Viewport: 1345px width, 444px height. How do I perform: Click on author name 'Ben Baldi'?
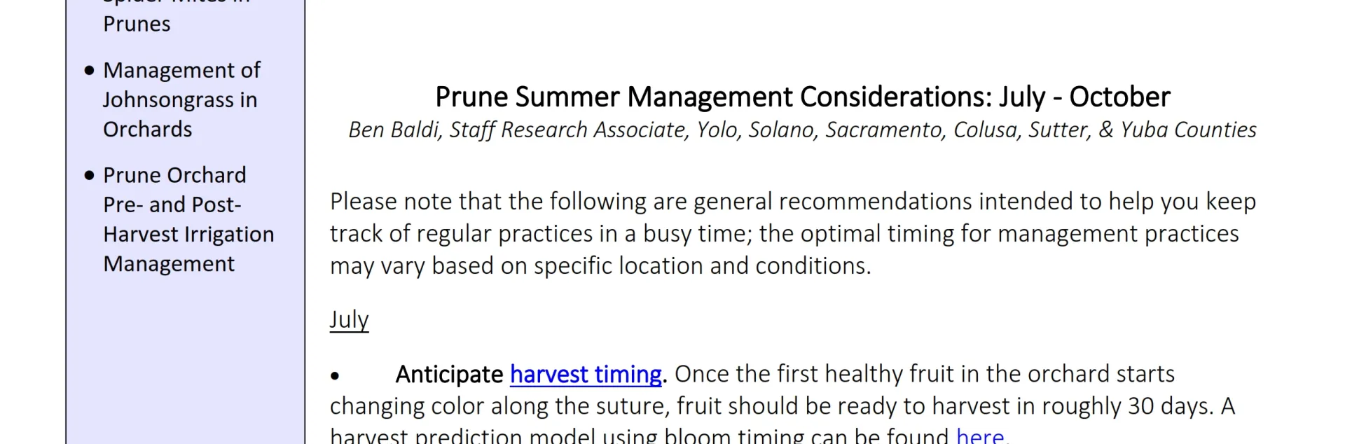tap(394, 130)
